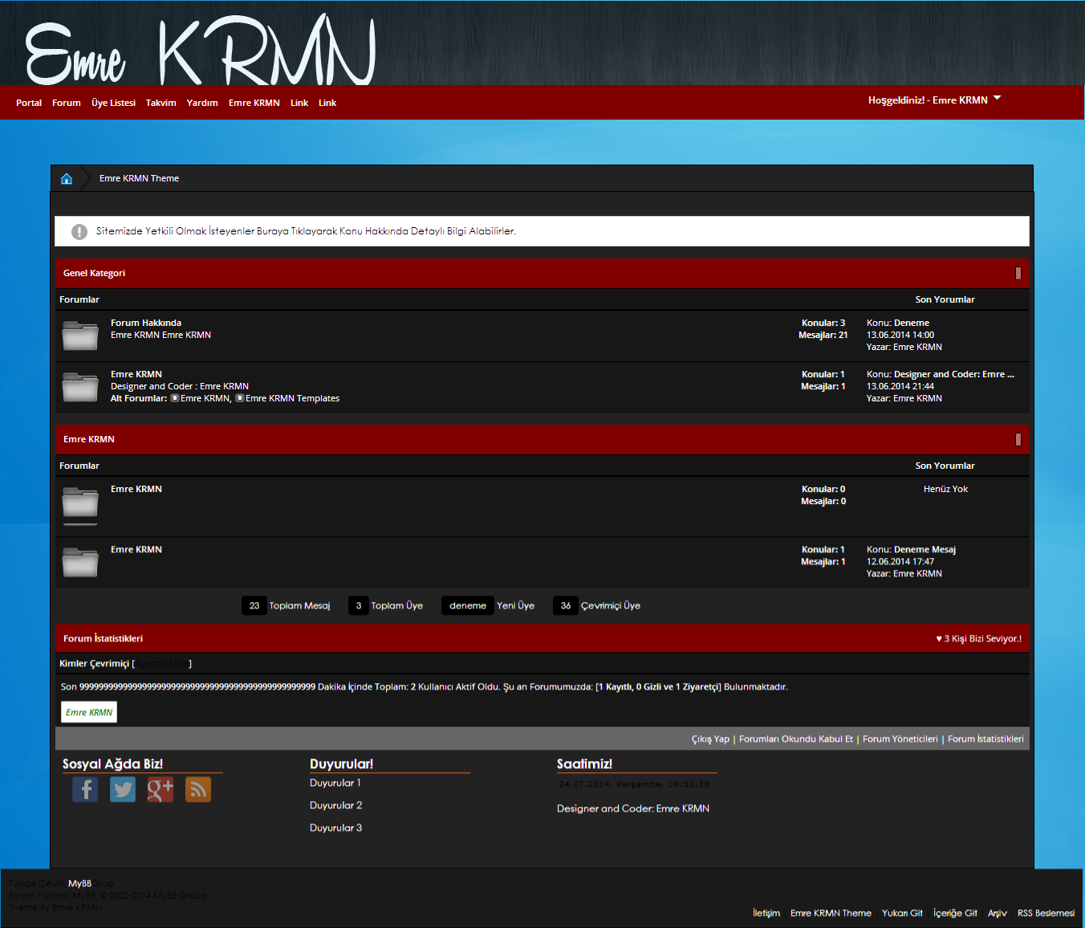Image resolution: width=1085 pixels, height=928 pixels.
Task: Click Forumları Okundu Kabul Et
Action: [796, 739]
